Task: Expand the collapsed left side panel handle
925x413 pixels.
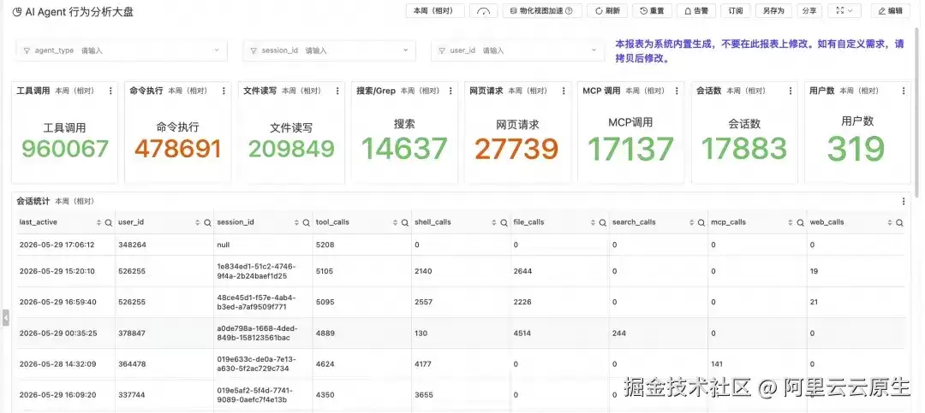Action: (5, 317)
